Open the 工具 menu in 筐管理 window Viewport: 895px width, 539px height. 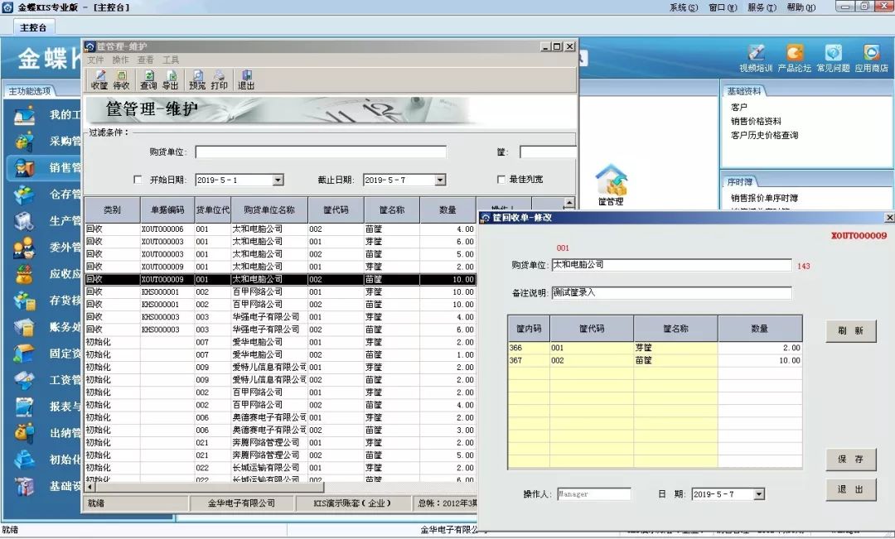pos(171,60)
